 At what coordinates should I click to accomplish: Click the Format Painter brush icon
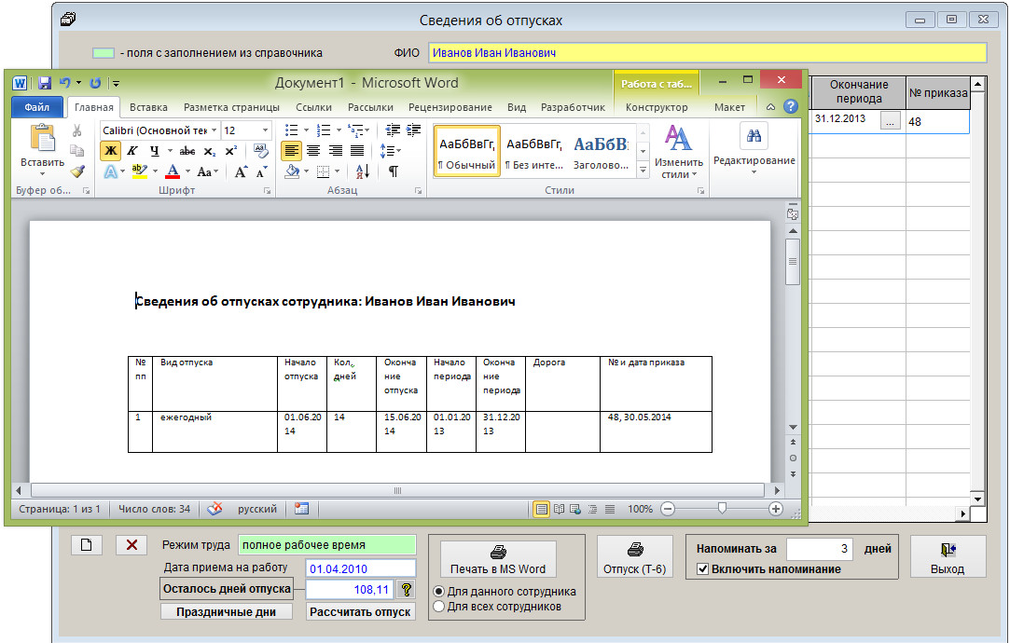pos(77,171)
